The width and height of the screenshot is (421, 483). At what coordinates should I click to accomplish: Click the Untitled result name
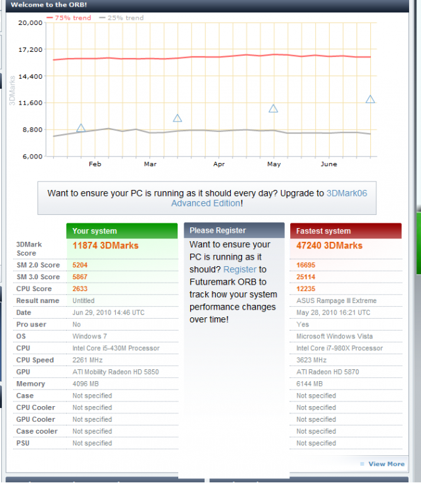click(x=84, y=301)
